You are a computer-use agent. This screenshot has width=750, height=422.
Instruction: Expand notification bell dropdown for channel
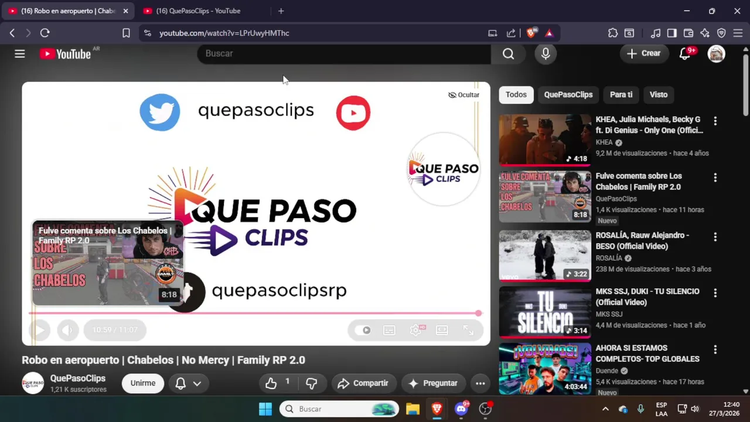point(189,383)
